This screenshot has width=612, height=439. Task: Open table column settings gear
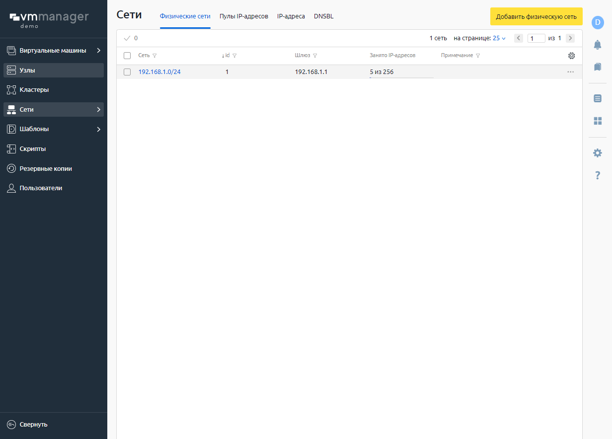point(571,56)
